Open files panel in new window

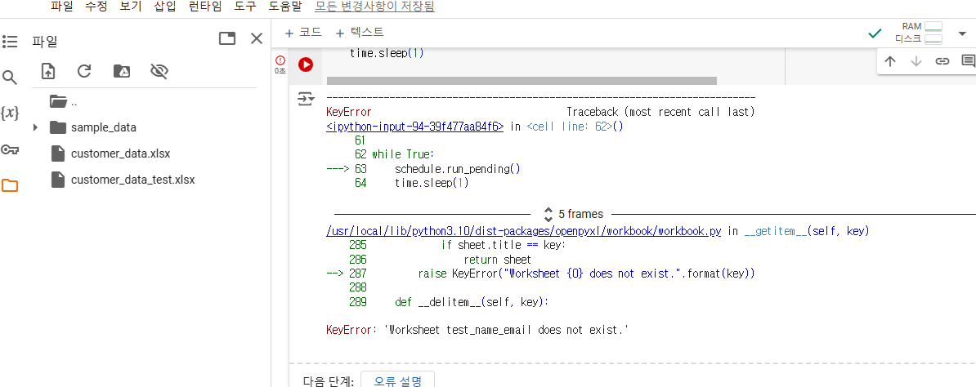click(227, 39)
